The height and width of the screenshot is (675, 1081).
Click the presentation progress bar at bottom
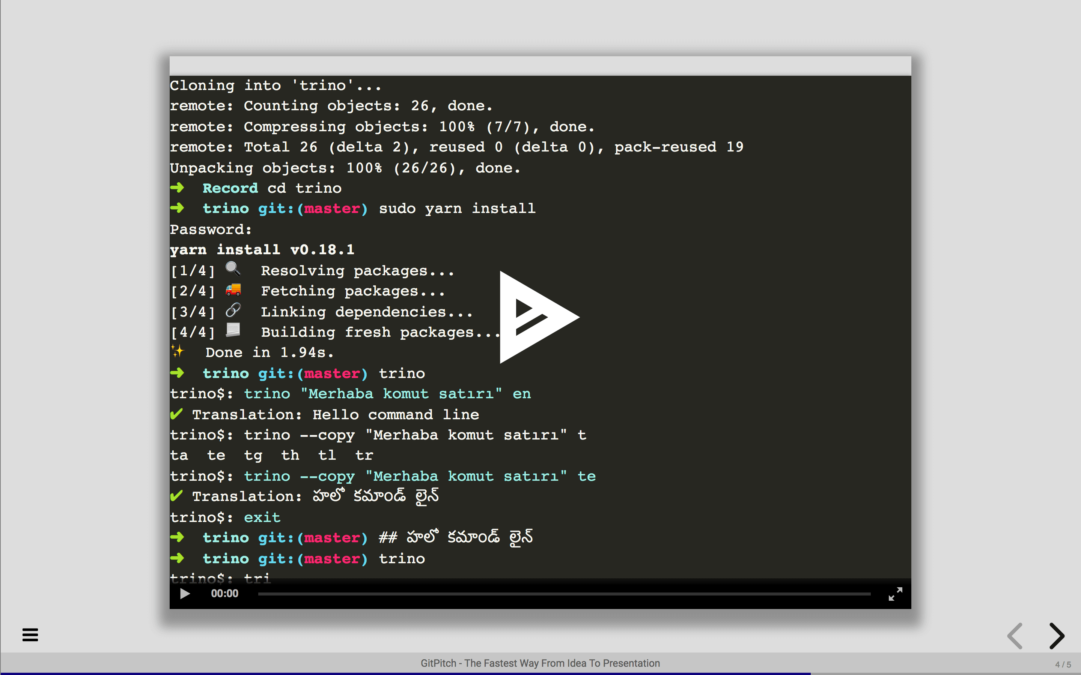(x=540, y=673)
